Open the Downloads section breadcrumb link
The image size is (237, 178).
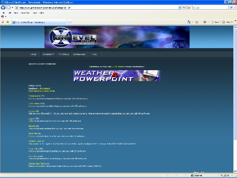pyautogui.click(x=45, y=88)
